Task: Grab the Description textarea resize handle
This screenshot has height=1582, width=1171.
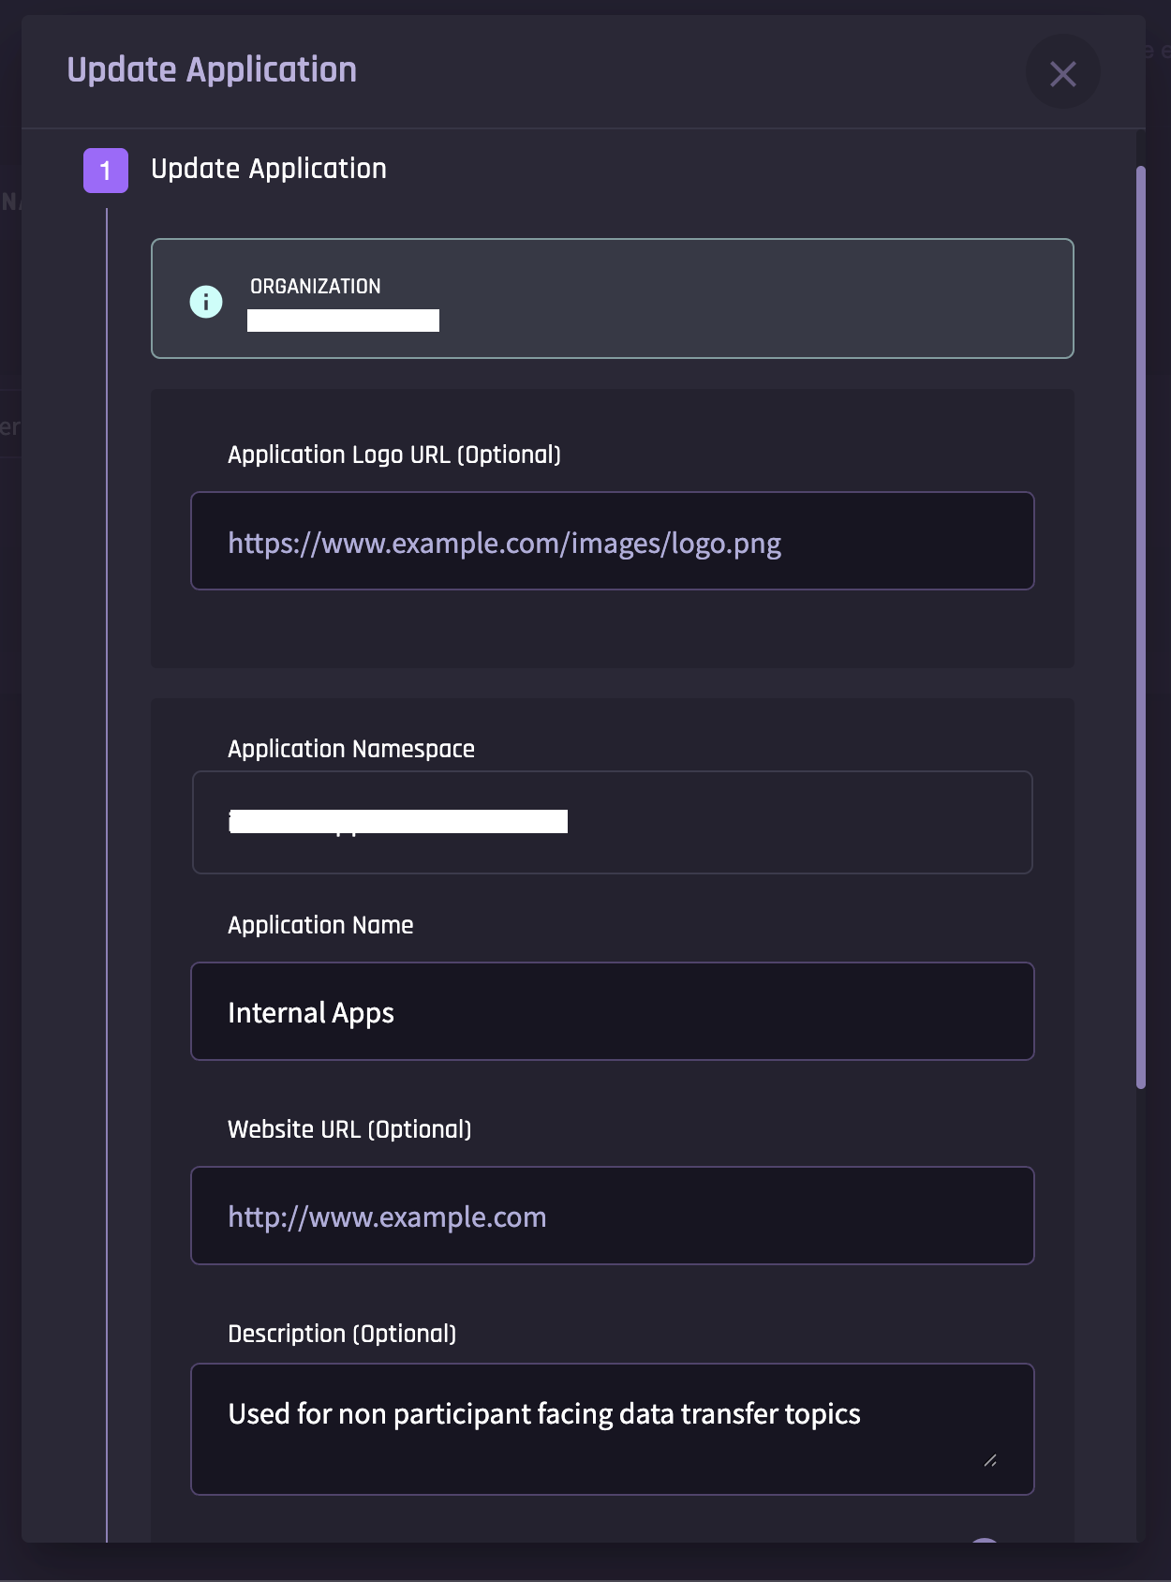Action: [990, 1460]
